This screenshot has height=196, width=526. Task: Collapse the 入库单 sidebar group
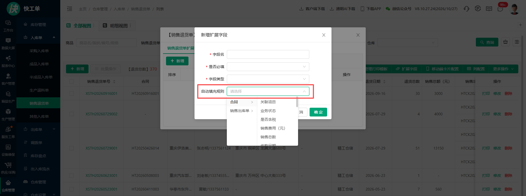tap(38, 38)
